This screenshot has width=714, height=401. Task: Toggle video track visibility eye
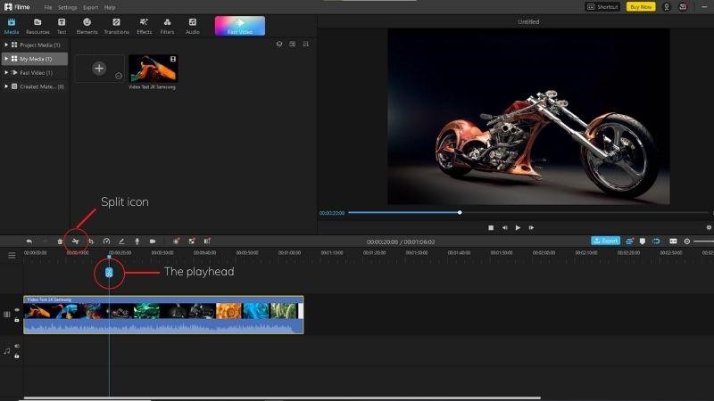[17, 310]
